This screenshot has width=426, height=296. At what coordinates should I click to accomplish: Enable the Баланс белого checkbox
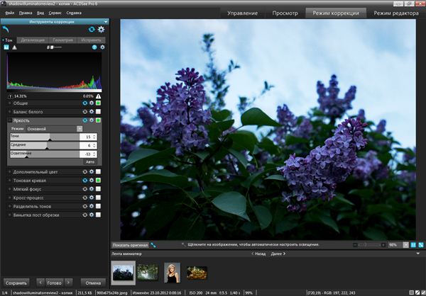(x=99, y=112)
